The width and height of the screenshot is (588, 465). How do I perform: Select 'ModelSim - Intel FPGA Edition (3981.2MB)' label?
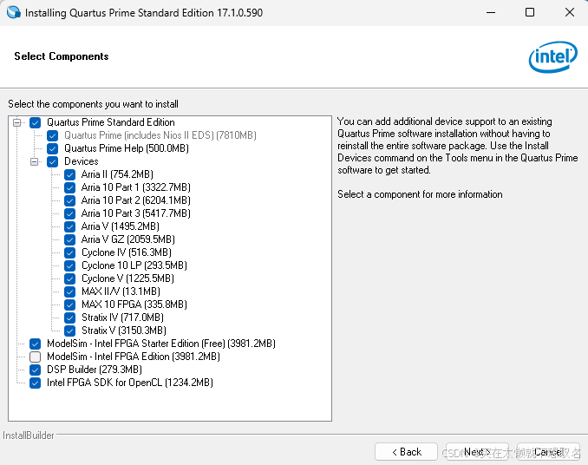134,357
